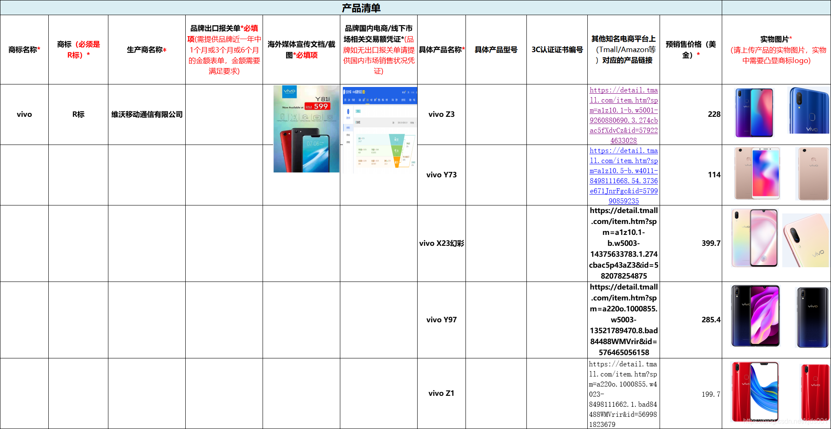
Task: Select the vivo Y73 front-view phone image
Action: tap(757, 173)
